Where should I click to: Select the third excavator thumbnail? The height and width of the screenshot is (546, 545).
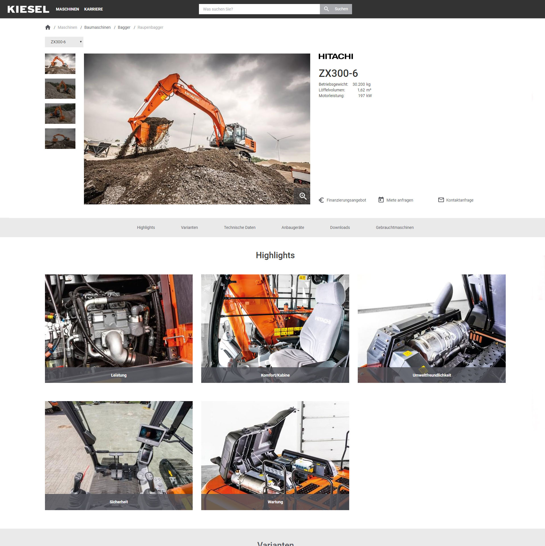pos(60,114)
